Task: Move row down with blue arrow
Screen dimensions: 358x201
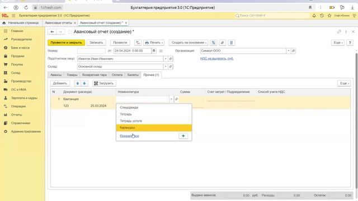Action: (84, 83)
